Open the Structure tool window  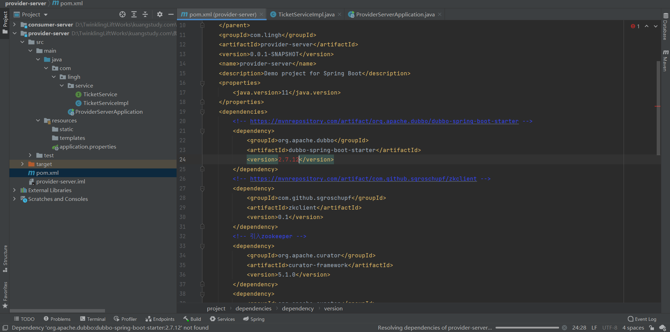pos(5,258)
